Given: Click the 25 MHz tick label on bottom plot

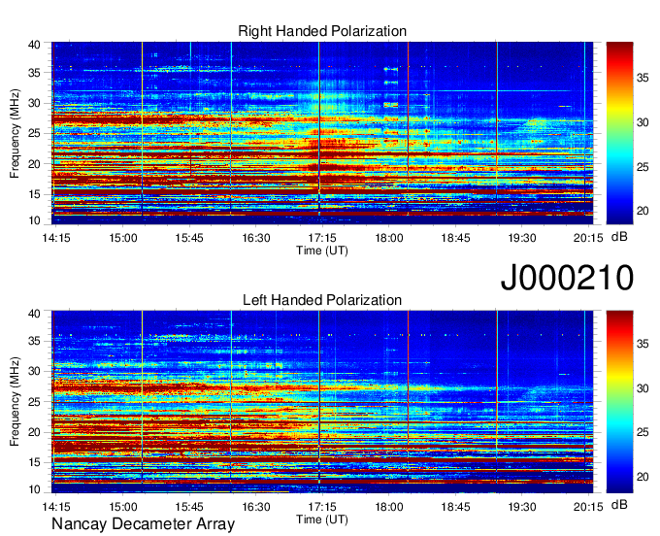Looking at the screenshot, I should point(34,402).
